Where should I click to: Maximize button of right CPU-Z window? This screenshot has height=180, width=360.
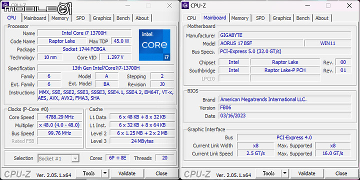click(328, 5)
